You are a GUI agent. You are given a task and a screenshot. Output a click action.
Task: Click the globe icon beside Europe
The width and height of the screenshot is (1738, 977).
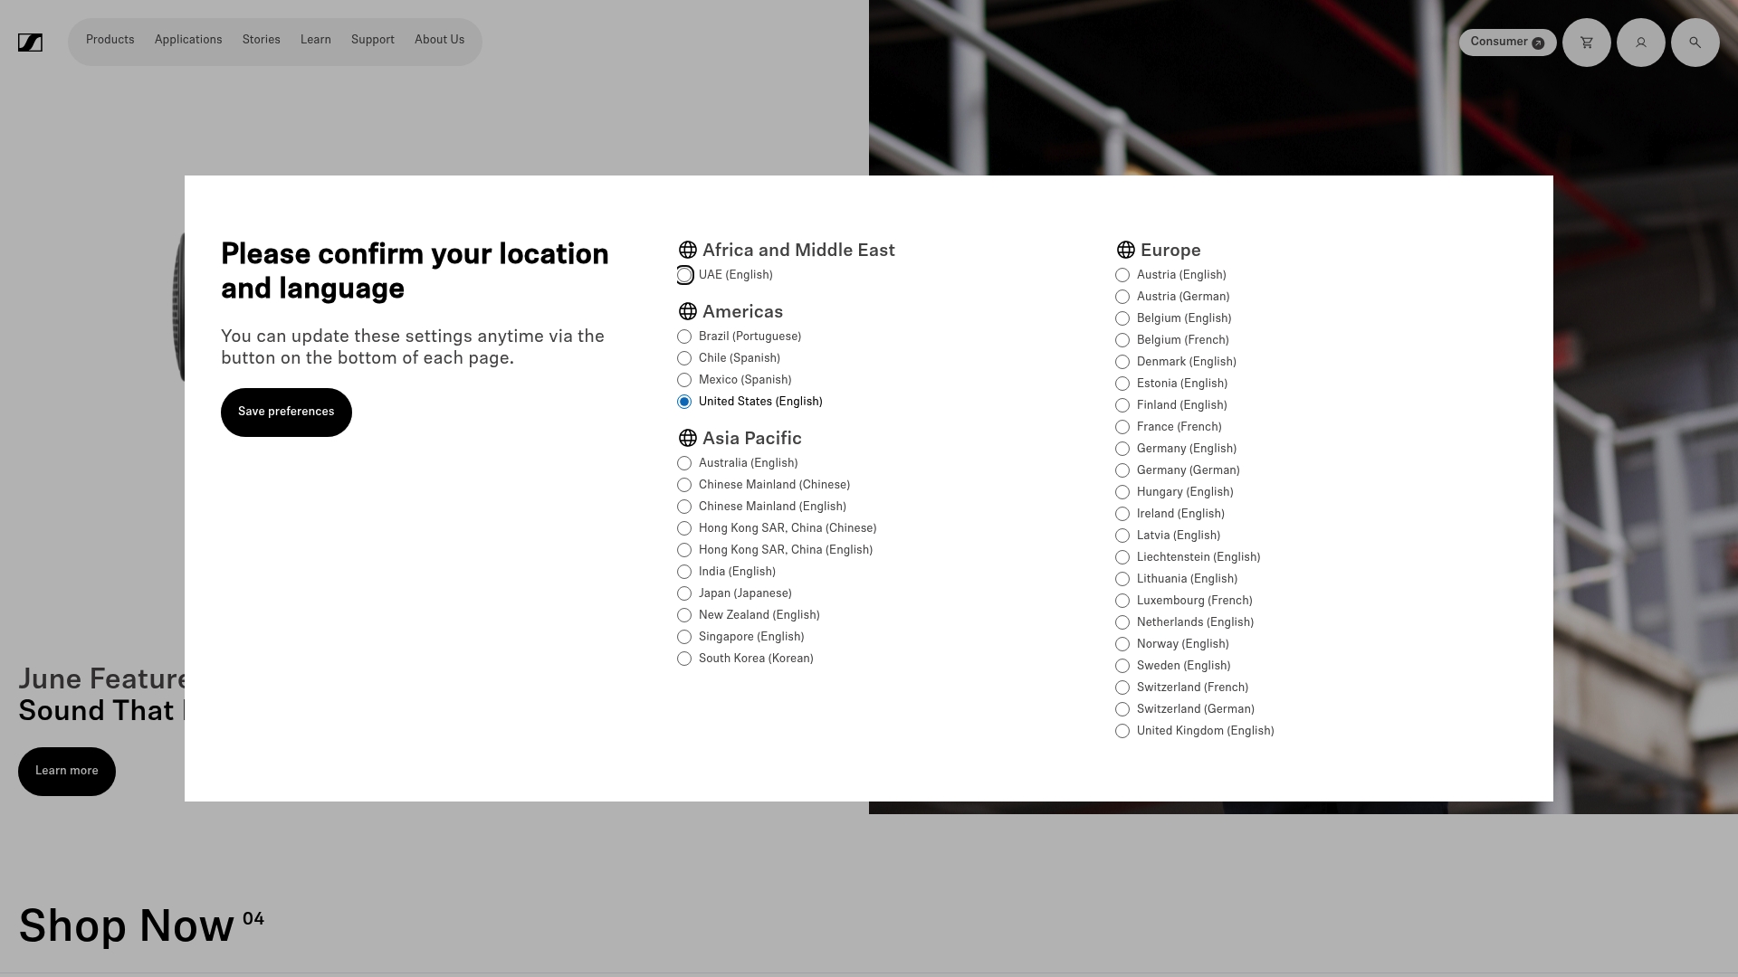point(1125,251)
